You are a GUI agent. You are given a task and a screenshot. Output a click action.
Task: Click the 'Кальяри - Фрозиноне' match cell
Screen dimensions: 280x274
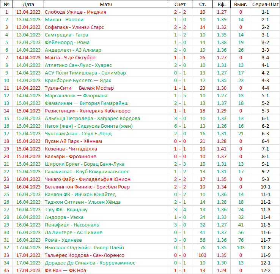pos(70,156)
